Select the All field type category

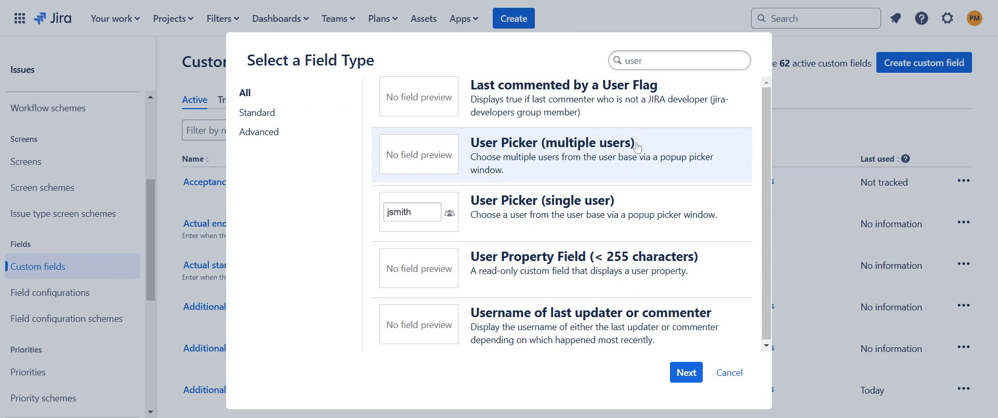pyautogui.click(x=245, y=93)
